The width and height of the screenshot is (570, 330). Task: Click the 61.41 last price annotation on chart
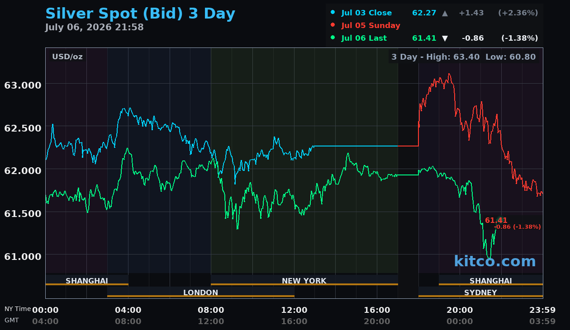496,221
